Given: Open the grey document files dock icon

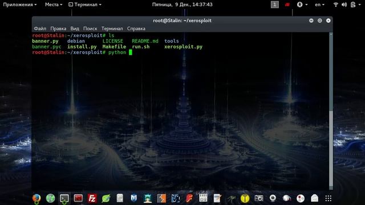Looking at the screenshot, I should pos(120,198).
